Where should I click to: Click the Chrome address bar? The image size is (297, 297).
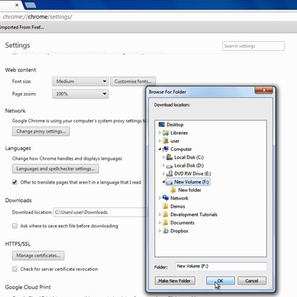click(148, 17)
